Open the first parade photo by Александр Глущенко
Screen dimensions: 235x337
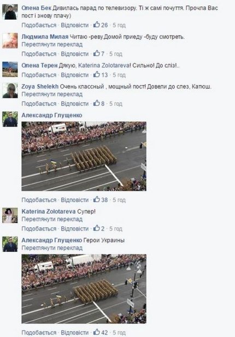[x=84, y=156]
